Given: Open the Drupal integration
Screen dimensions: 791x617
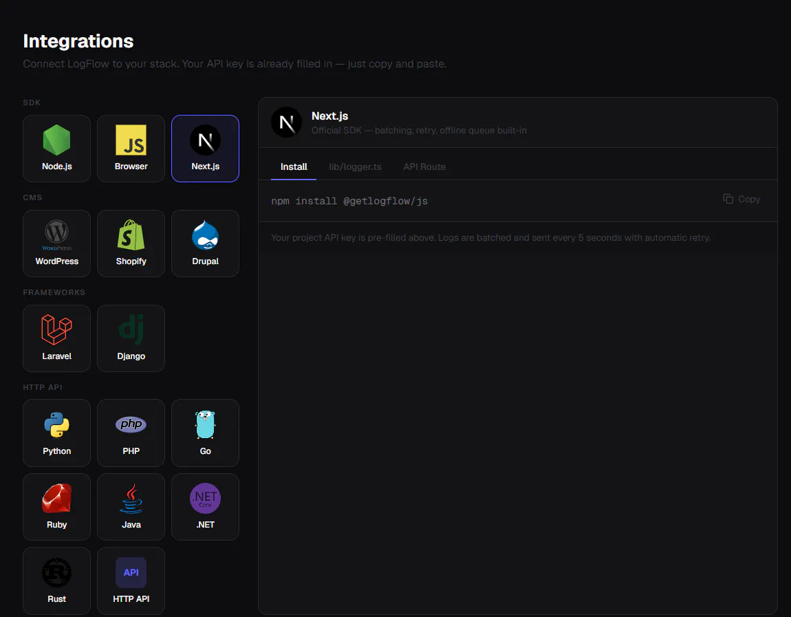Looking at the screenshot, I should pos(206,243).
